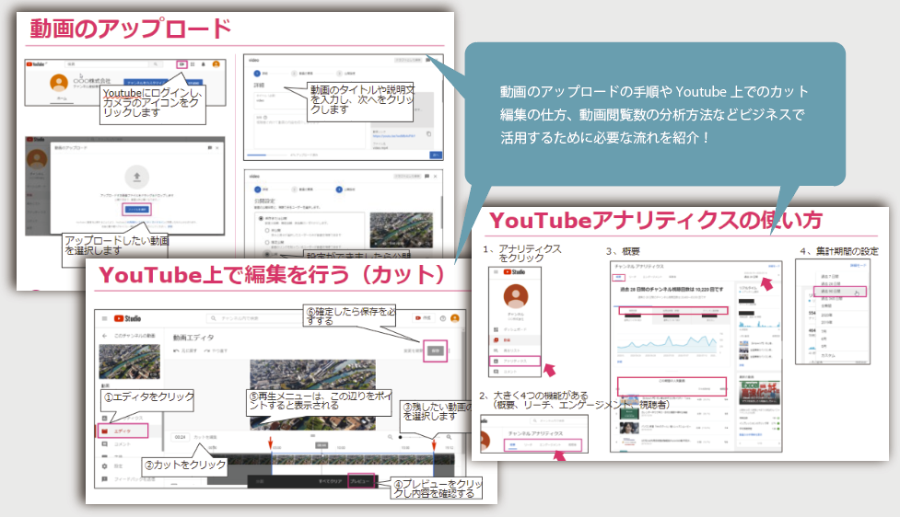Open the account avatar in editor header
The image size is (900, 517).
pyautogui.click(x=455, y=318)
